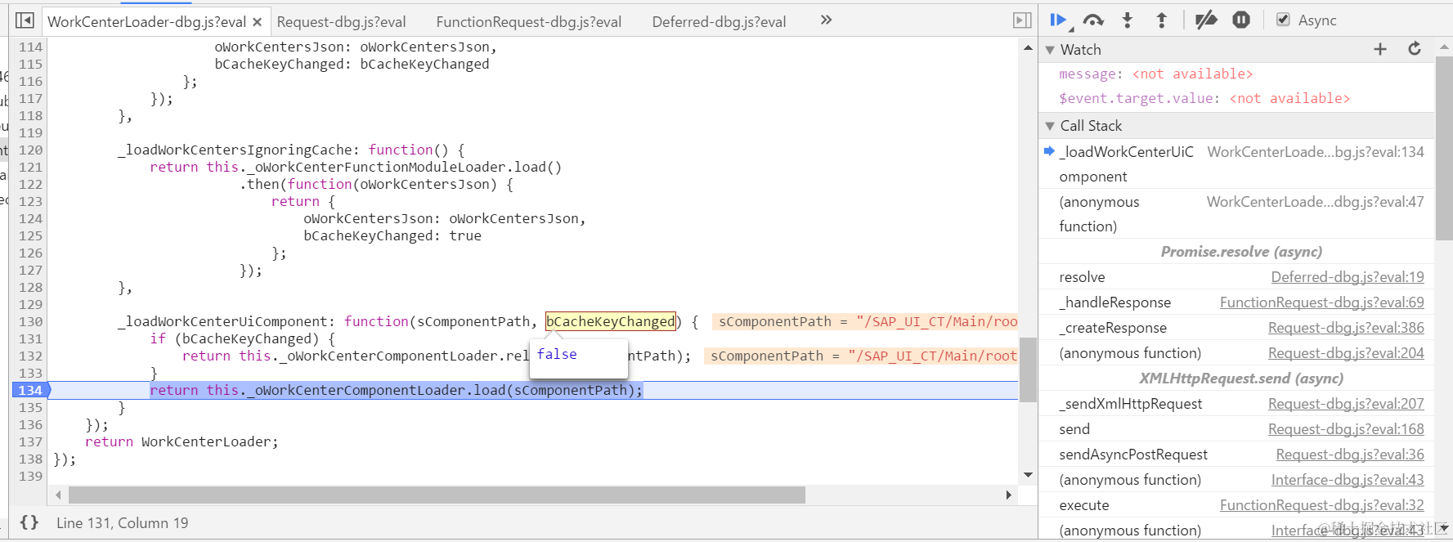Collapse the Call Stack section
Image resolution: width=1453 pixels, height=542 pixels.
[1050, 126]
